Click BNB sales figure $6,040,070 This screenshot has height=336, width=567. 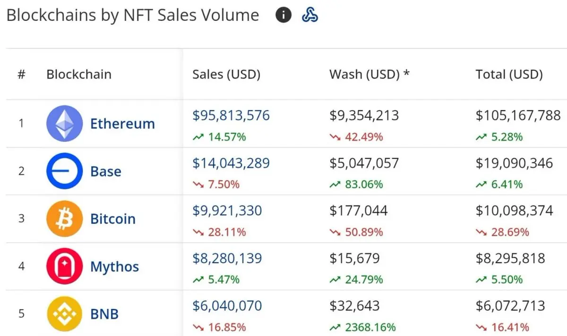click(x=227, y=306)
